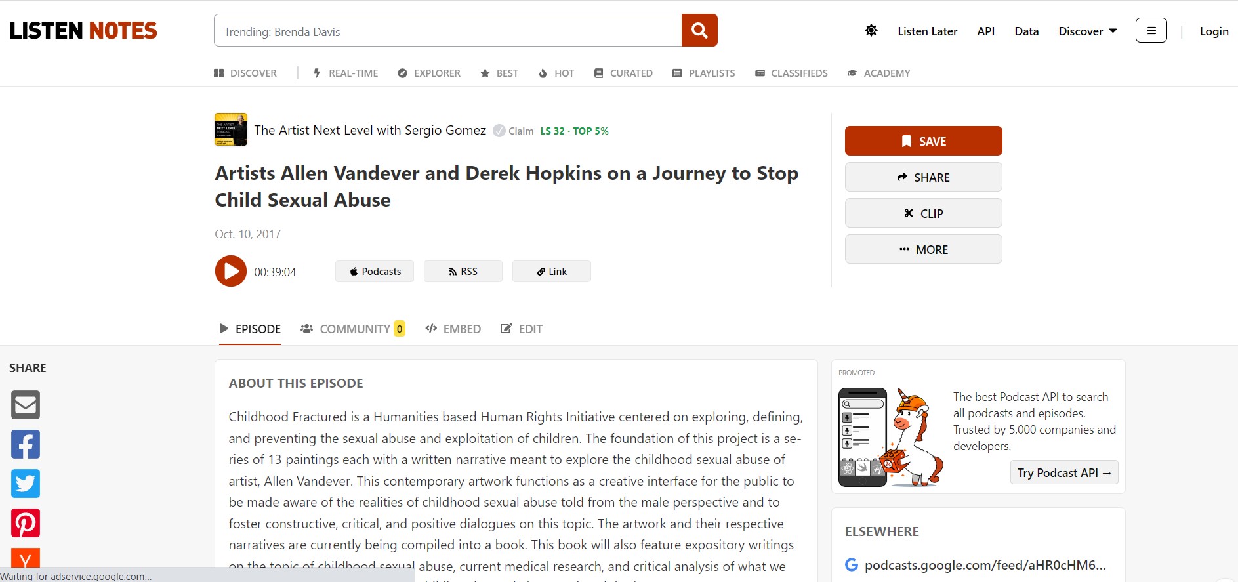
Task: Switch to the EMBED tab
Action: coord(453,329)
